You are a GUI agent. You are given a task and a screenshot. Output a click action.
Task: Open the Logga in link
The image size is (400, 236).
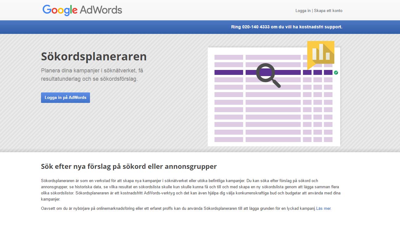(x=303, y=10)
